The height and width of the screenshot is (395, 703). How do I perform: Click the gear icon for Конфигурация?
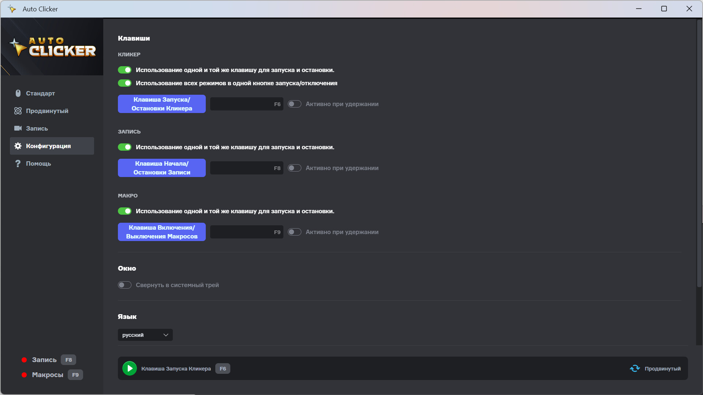point(18,146)
